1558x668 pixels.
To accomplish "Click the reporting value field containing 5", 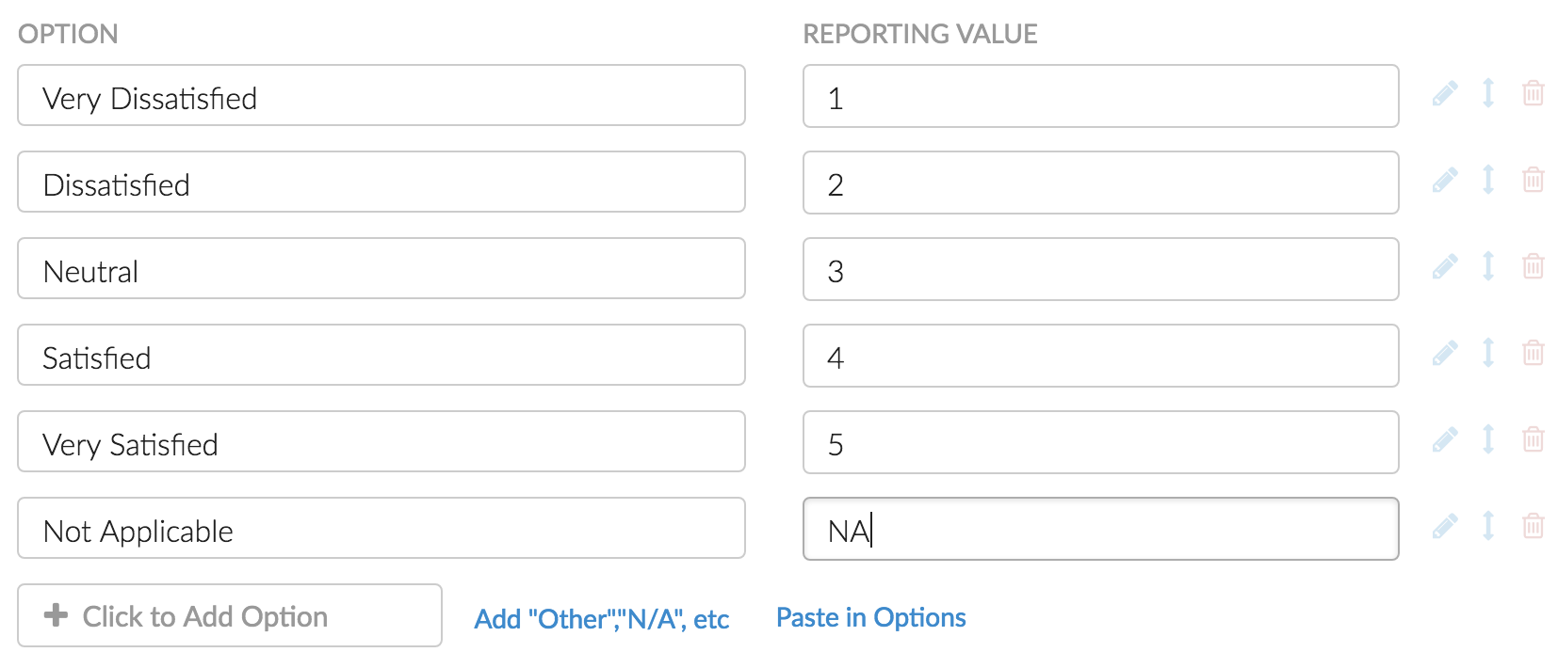I will pyautogui.click(x=1100, y=442).
